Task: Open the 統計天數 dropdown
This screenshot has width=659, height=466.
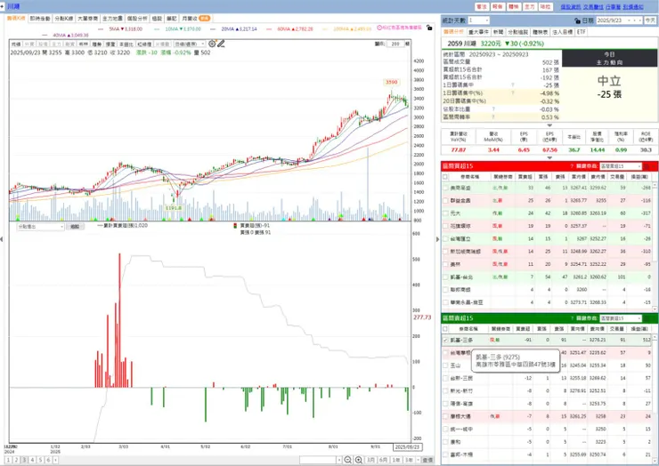Action: click(479, 20)
